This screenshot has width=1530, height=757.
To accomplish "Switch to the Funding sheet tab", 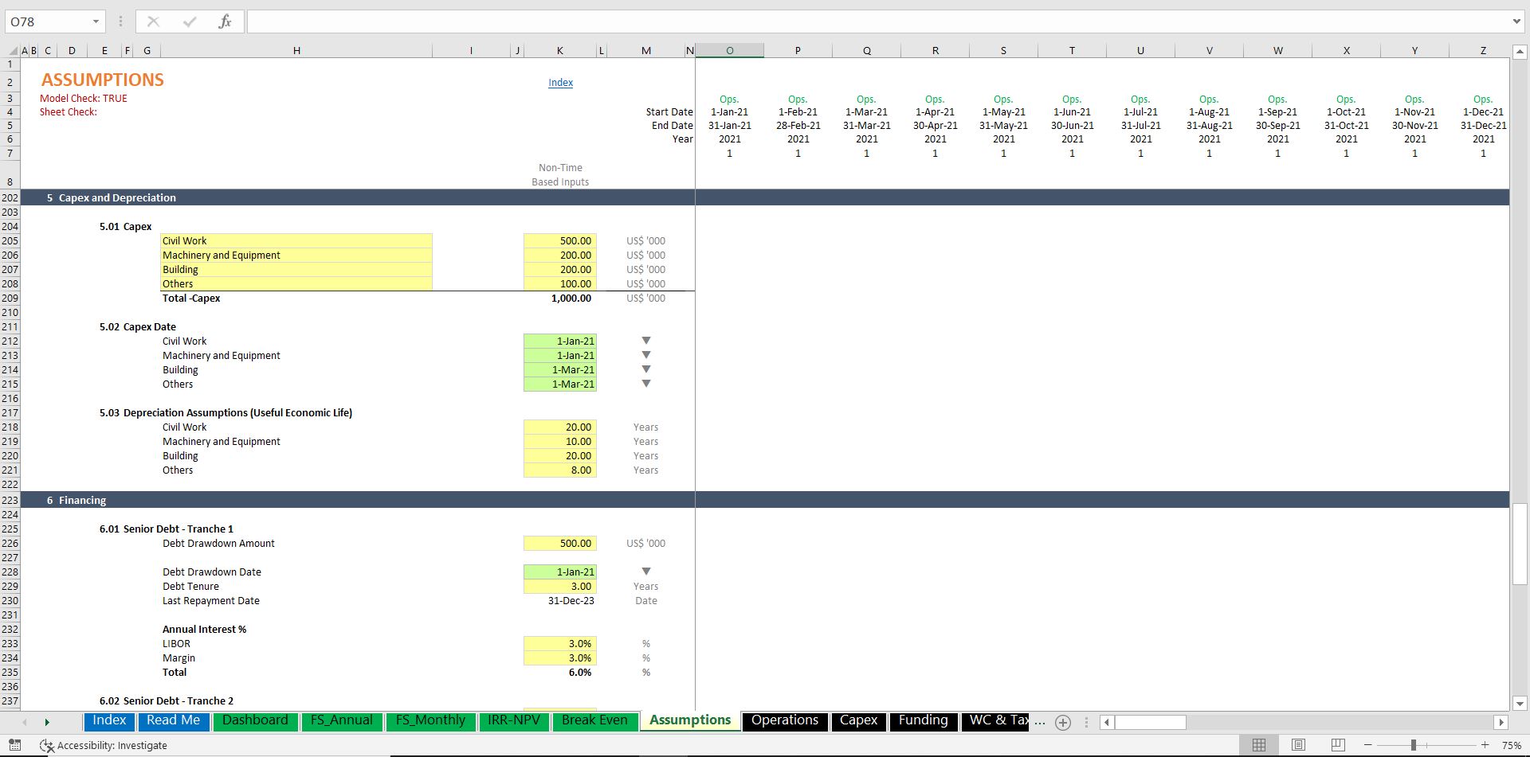I will (924, 720).
